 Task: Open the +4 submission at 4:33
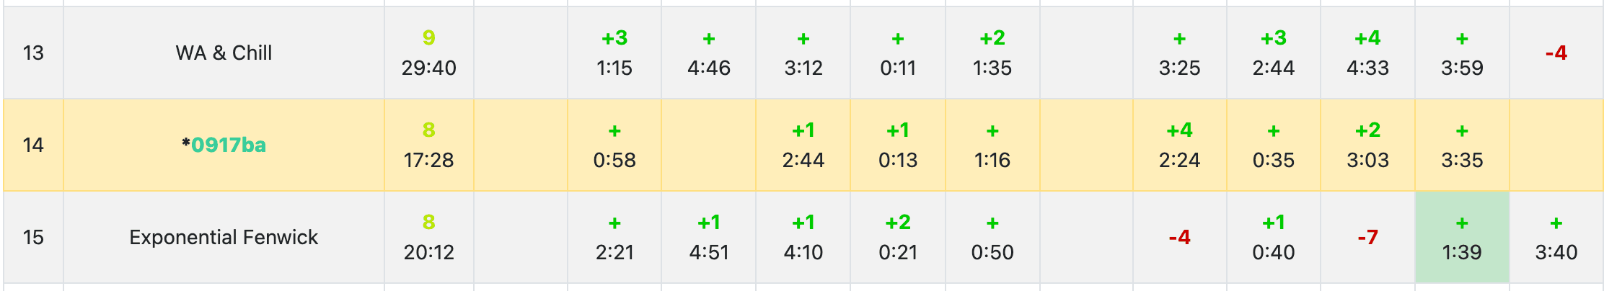click(1367, 53)
